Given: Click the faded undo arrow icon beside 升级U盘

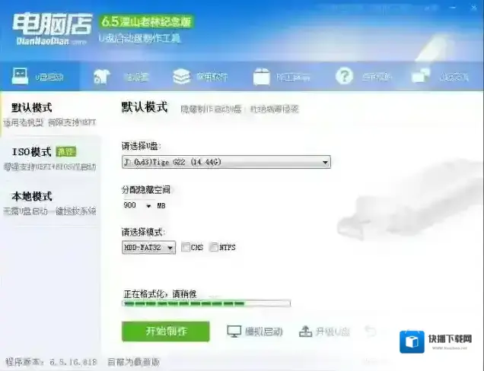Looking at the screenshot, I should [x=370, y=331].
